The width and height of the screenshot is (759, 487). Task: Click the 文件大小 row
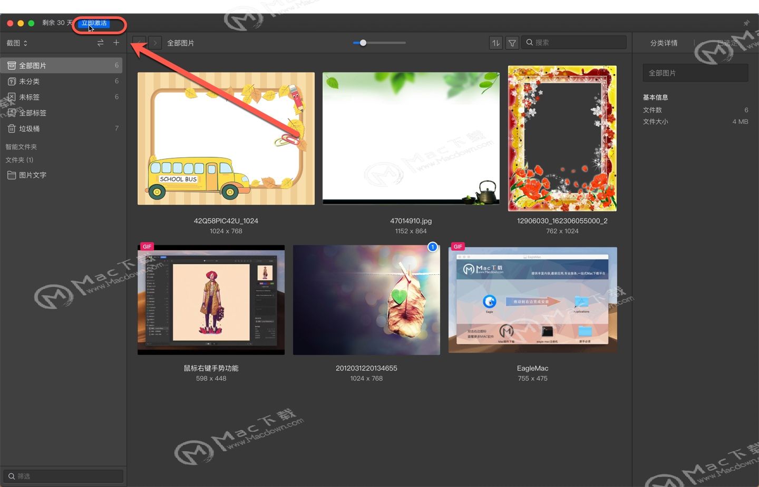tap(695, 122)
